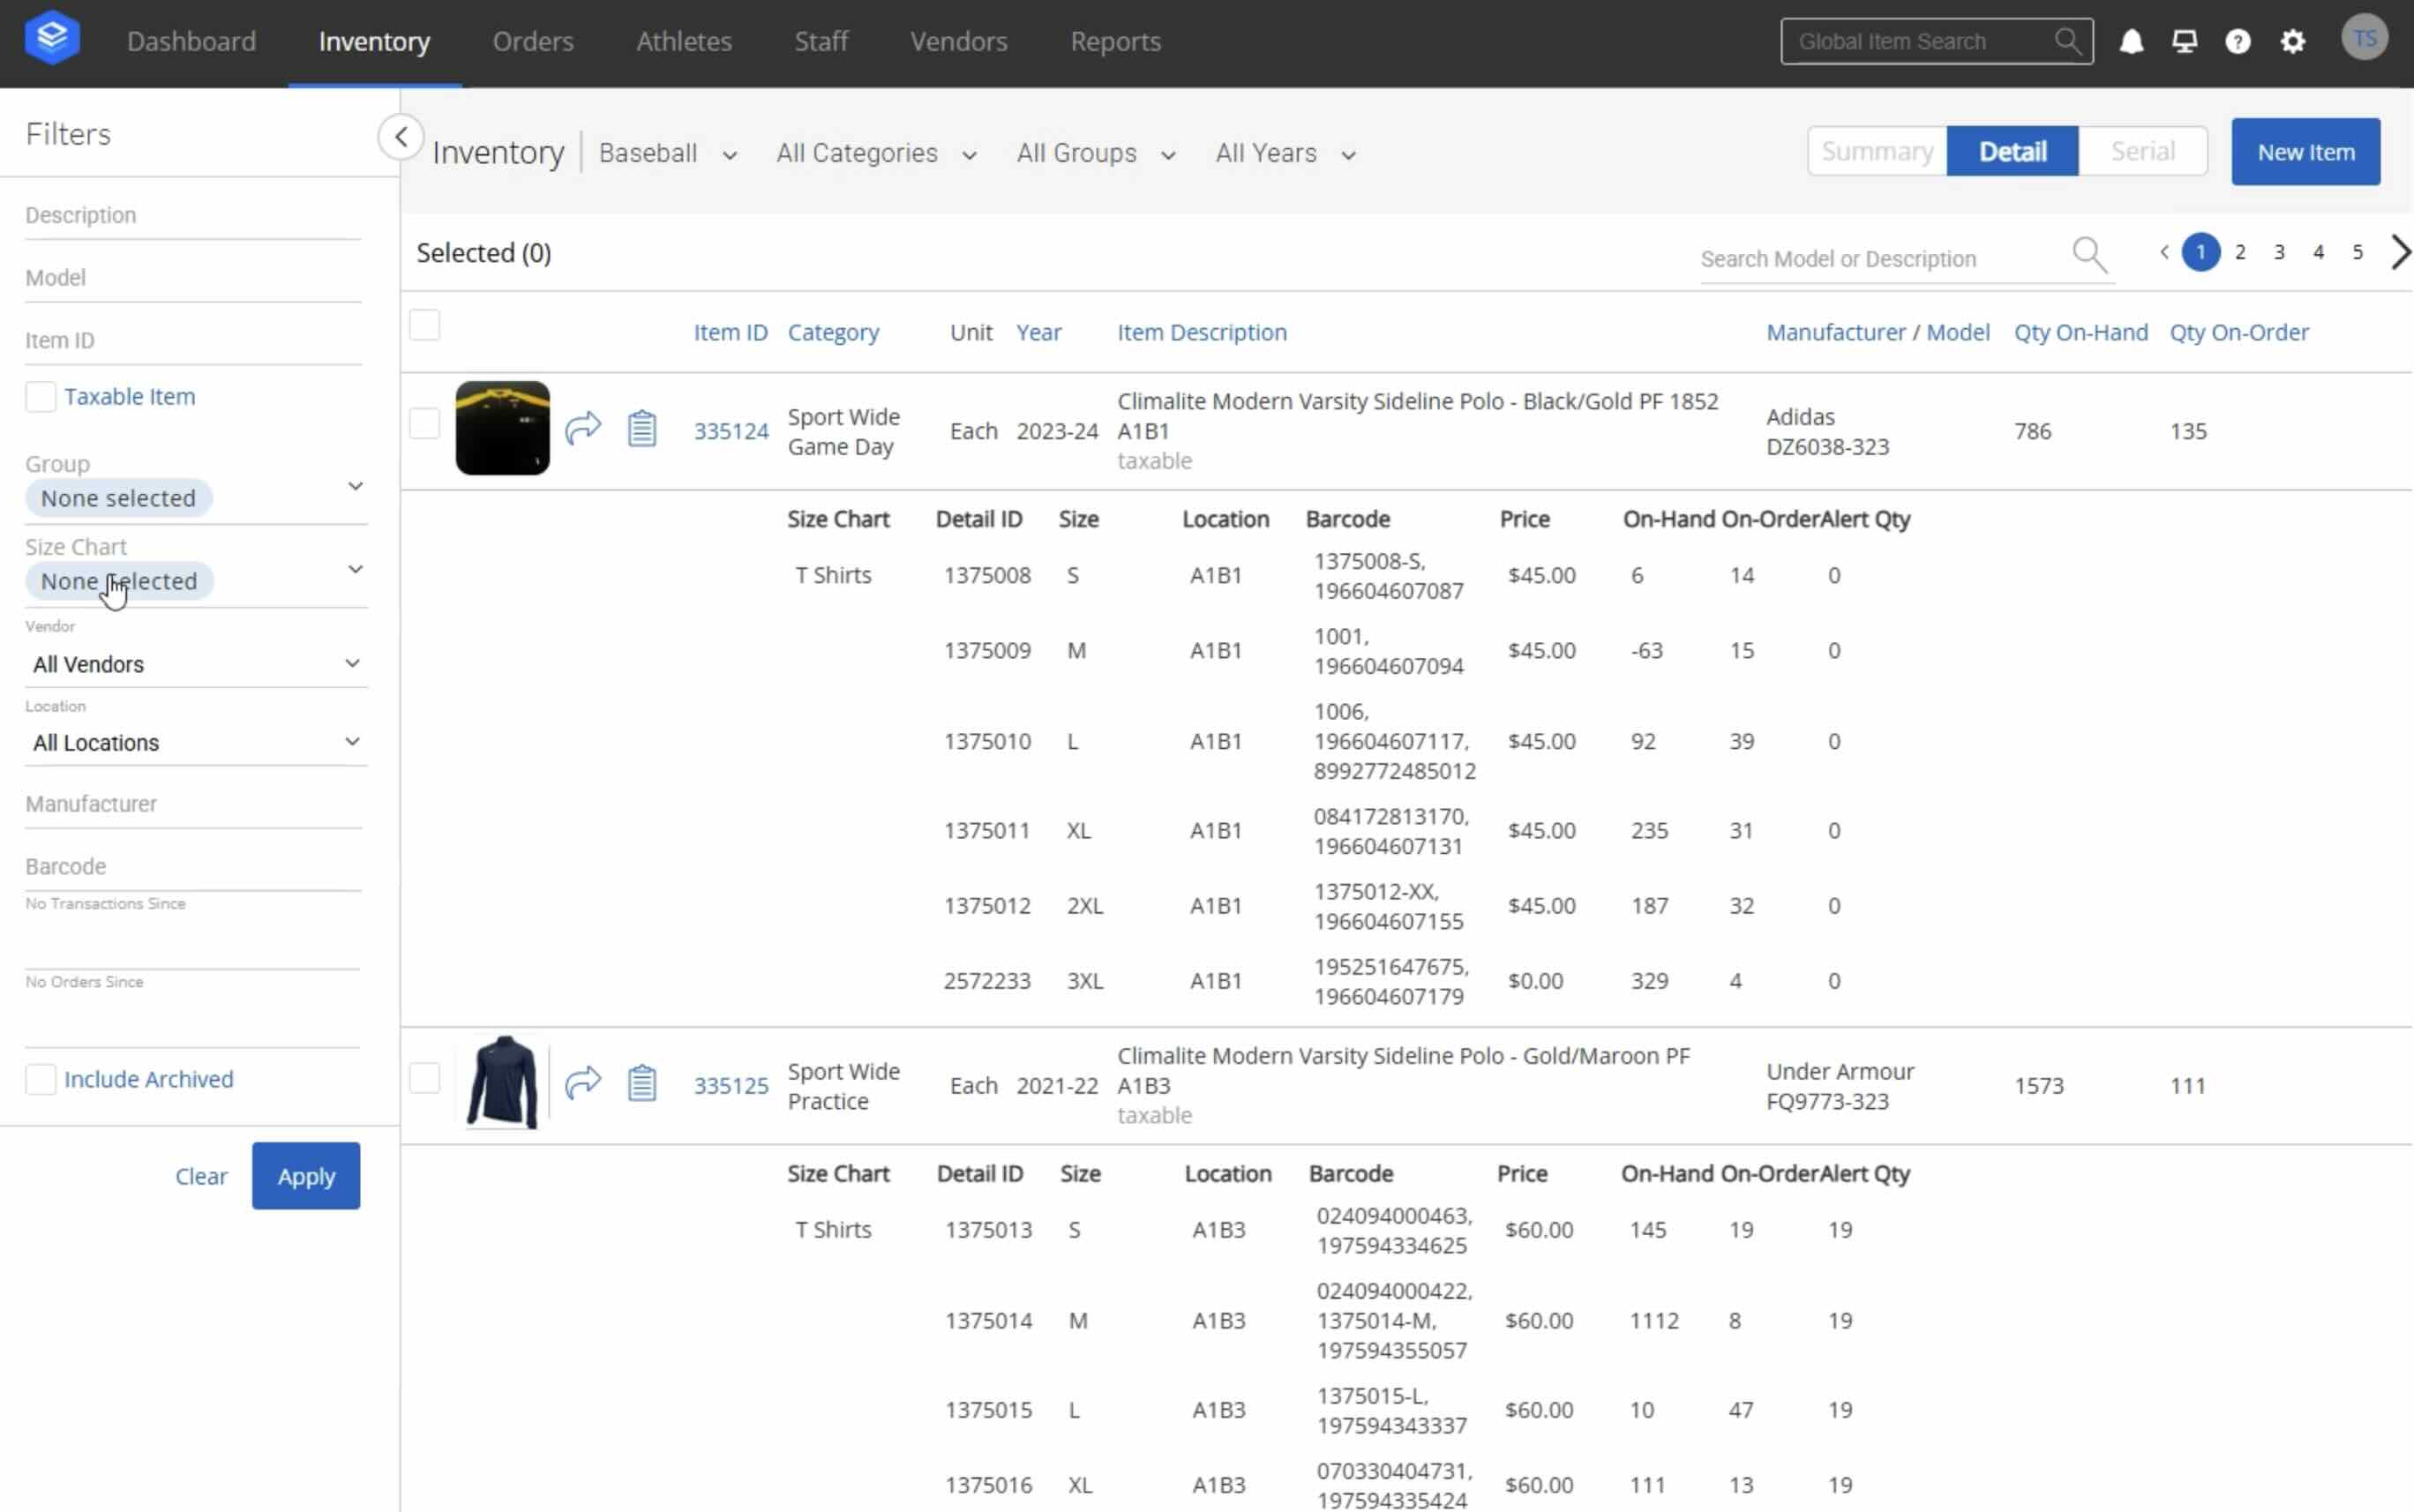Collapse the Filters panel with arrow button
Screen dimensions: 2414x1512
pyautogui.click(x=401, y=136)
